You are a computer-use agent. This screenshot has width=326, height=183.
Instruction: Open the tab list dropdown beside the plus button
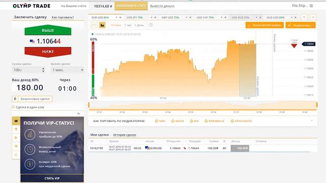tap(304, 17)
